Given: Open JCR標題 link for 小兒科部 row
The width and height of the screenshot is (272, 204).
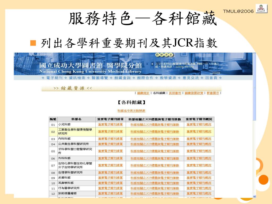Looking at the screenshot, I should pos(155,125).
